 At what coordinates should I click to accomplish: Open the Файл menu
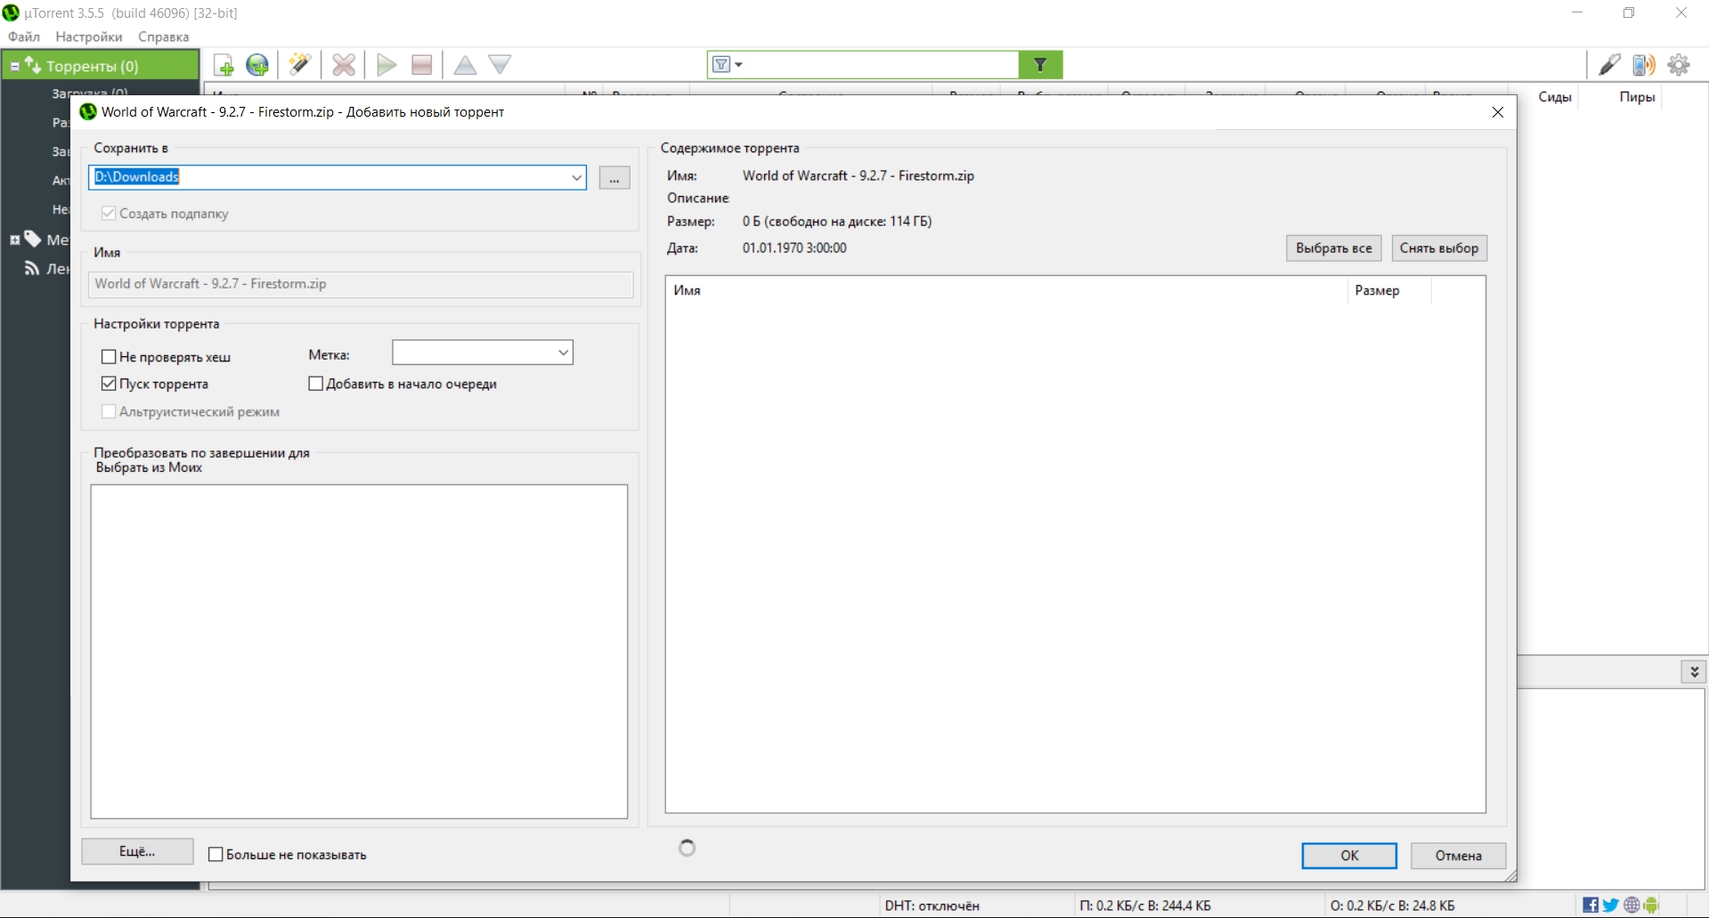24,37
